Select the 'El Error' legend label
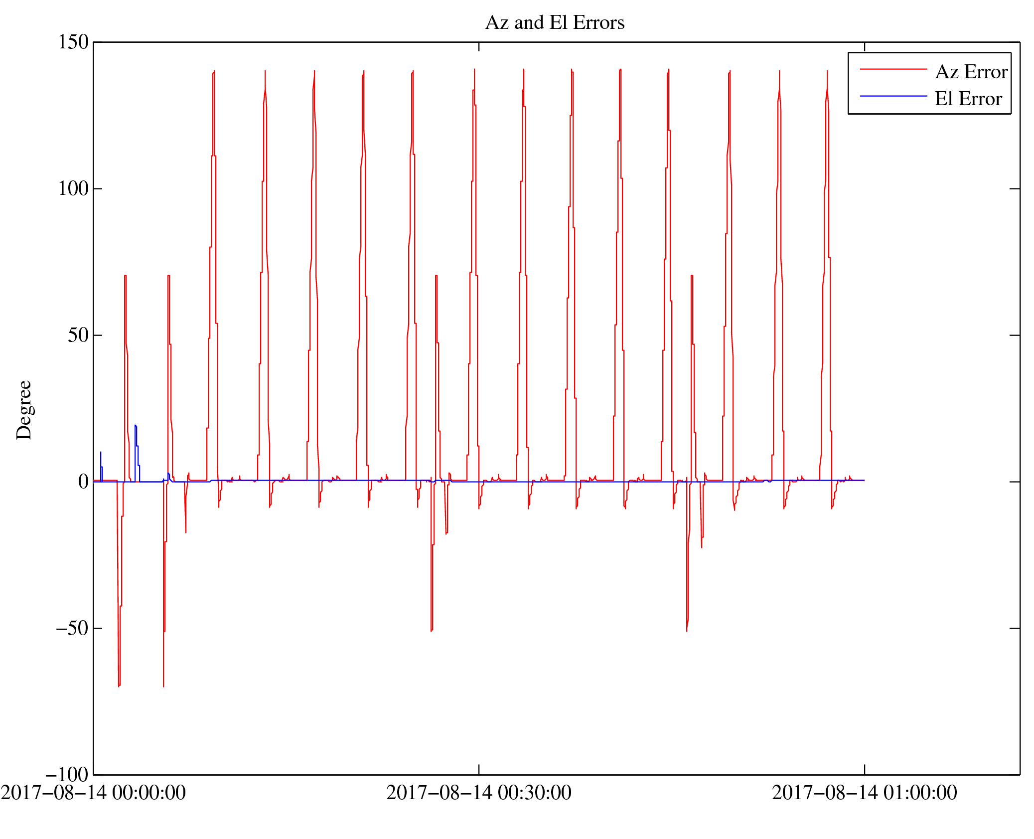This screenshot has height=839, width=1034. [x=968, y=99]
